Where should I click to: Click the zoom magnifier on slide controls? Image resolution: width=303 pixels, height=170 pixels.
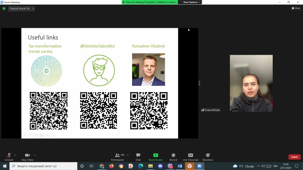(x=48, y=136)
